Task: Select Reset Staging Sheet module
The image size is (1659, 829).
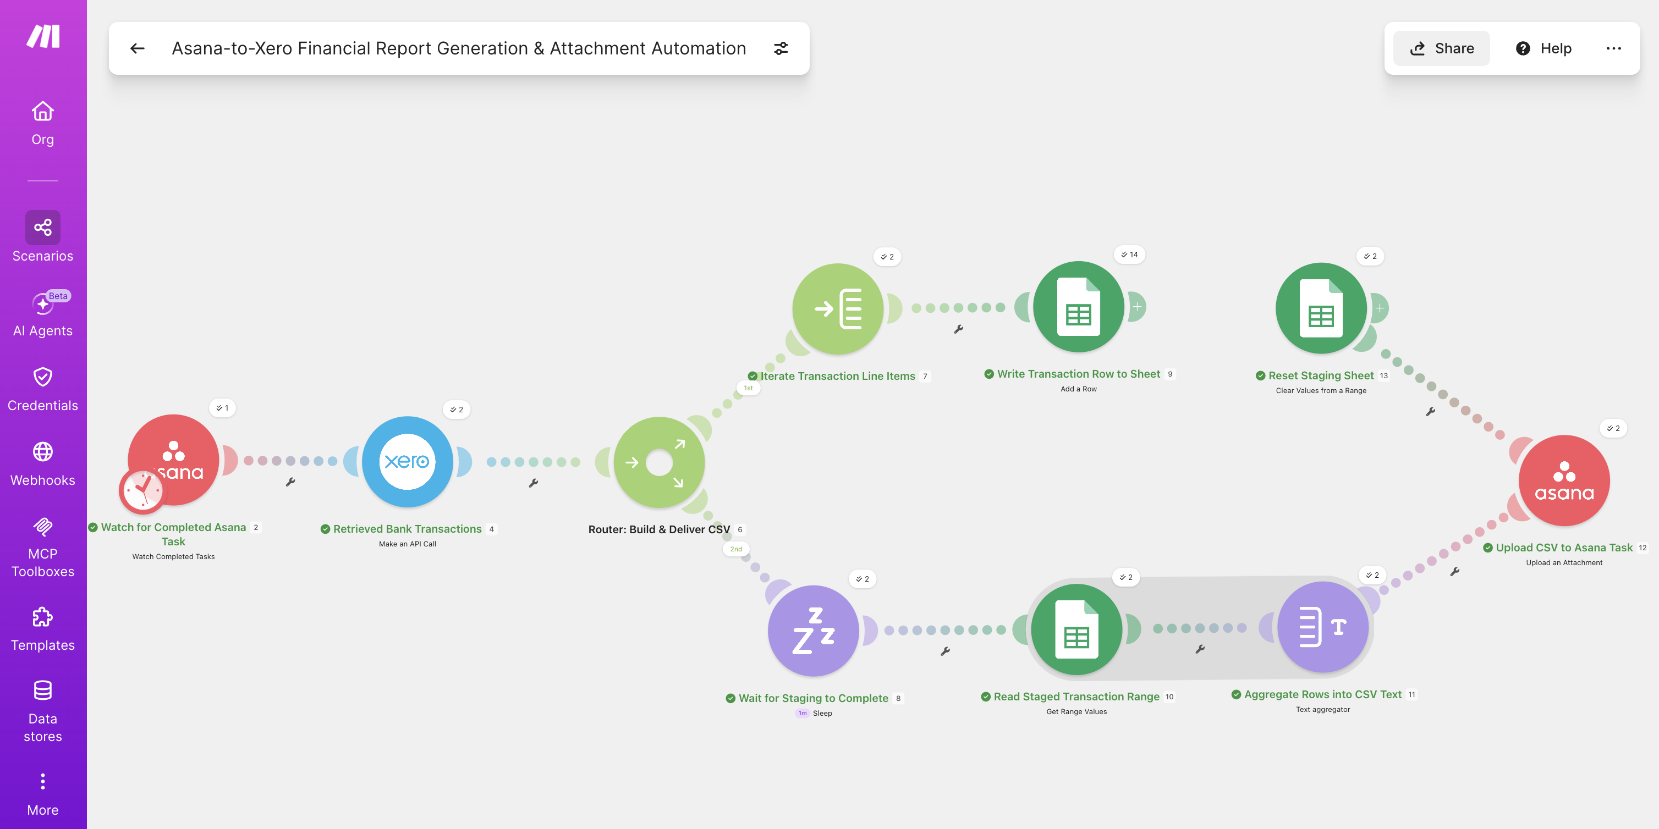Action: coord(1321,308)
